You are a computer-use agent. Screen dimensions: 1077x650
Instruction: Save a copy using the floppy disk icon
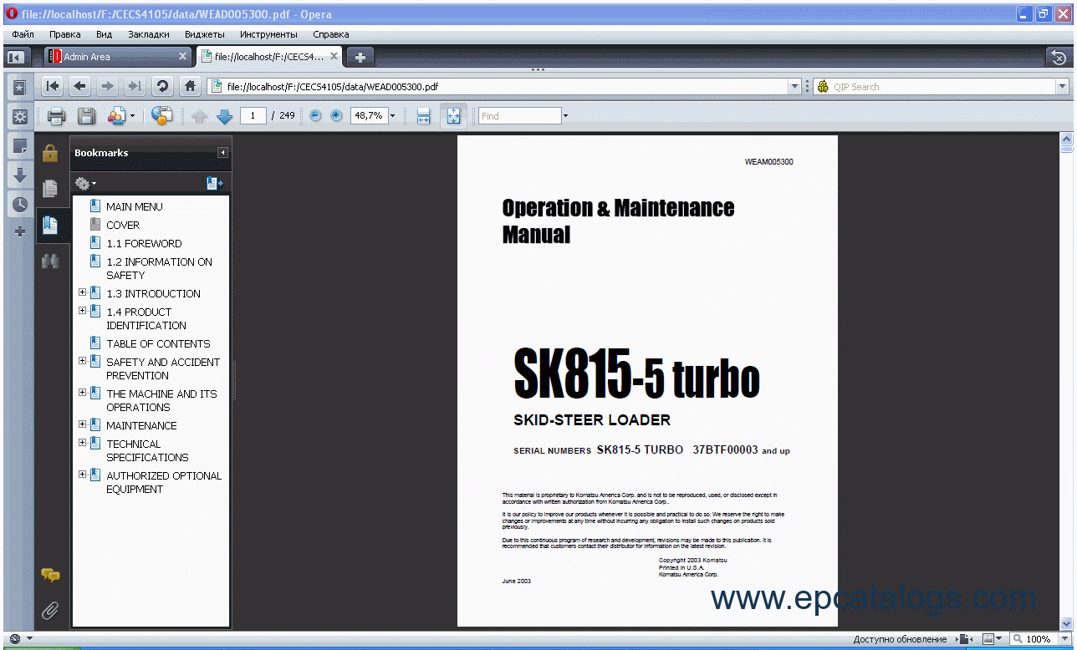[x=86, y=116]
